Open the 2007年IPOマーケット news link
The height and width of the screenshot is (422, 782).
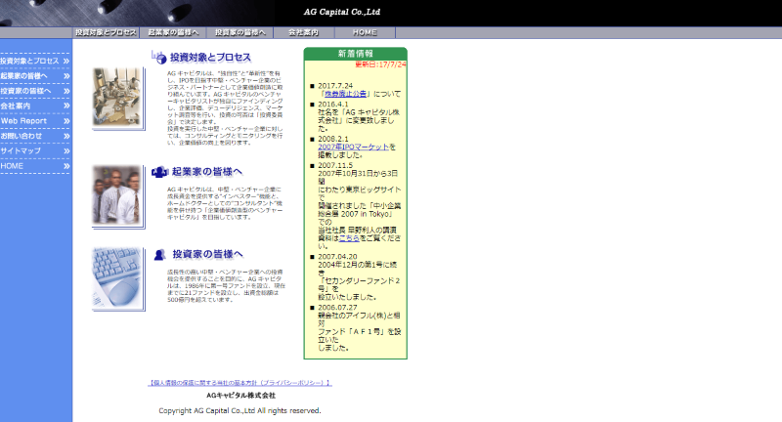pos(353,147)
